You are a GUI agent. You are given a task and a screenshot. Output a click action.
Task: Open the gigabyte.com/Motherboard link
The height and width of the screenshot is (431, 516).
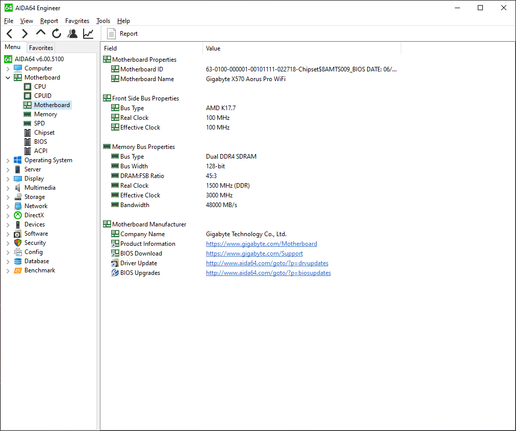click(x=261, y=244)
